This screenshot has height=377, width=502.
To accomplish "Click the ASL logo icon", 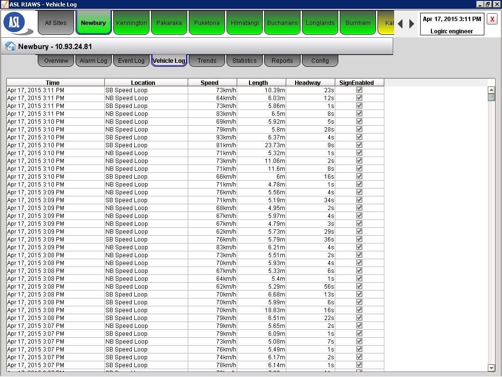I will click(18, 23).
